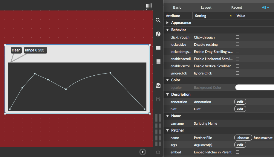The width and height of the screenshot is (274, 157).
Task: Open the list view sidebar icon
Action: (x=158, y=61)
